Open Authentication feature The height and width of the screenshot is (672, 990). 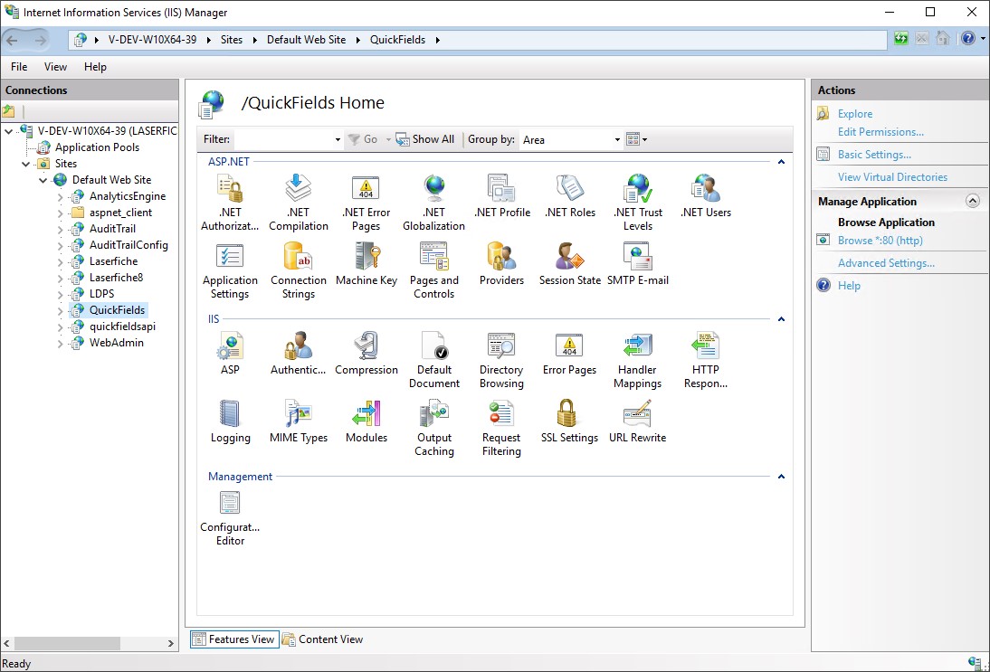point(298,354)
